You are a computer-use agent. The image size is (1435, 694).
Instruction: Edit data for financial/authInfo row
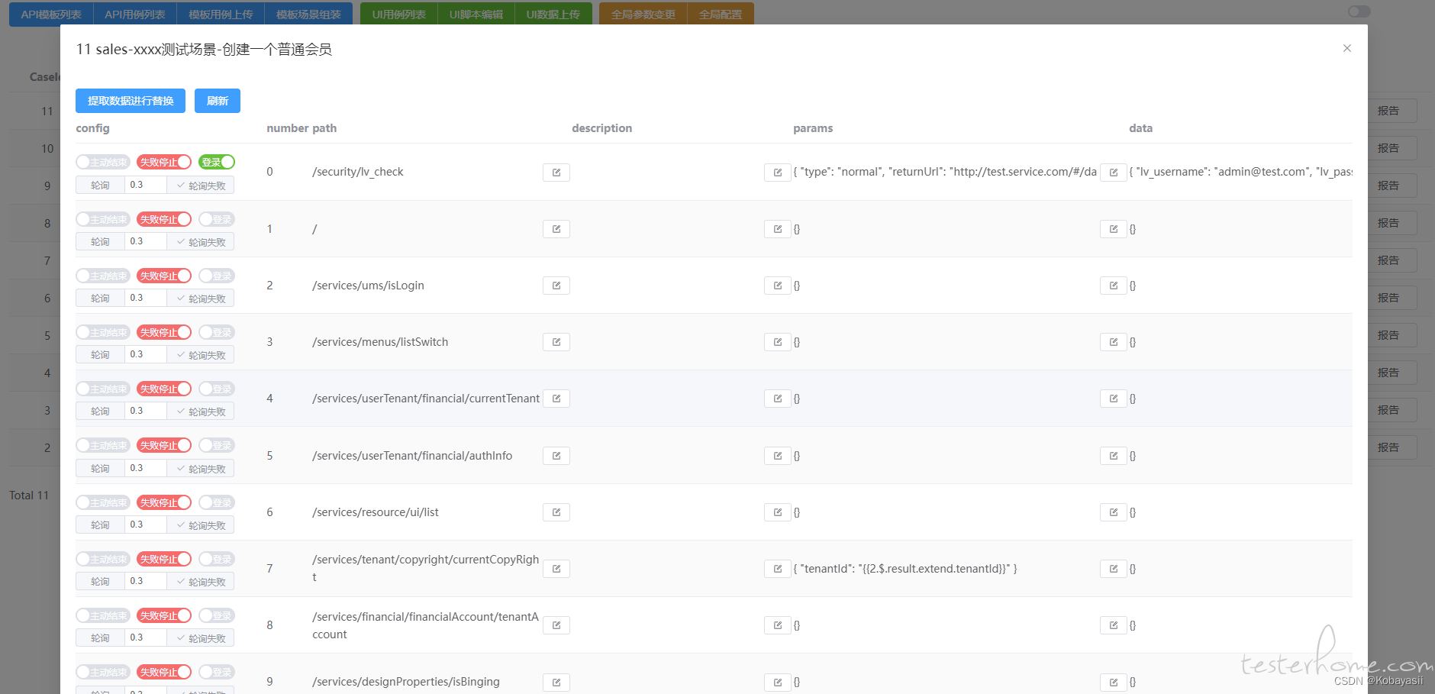click(1113, 456)
